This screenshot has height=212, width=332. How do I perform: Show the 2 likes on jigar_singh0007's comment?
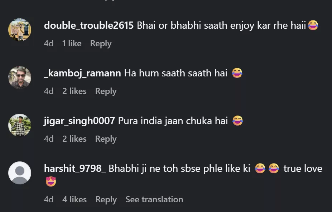pyautogui.click(x=74, y=139)
